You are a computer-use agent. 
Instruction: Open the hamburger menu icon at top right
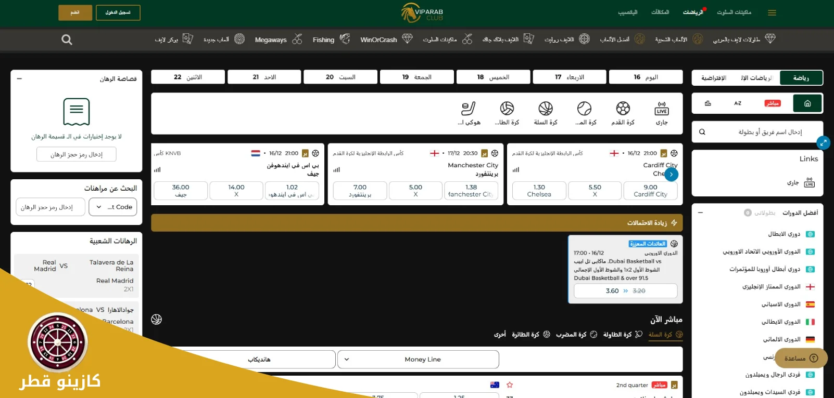pos(772,12)
